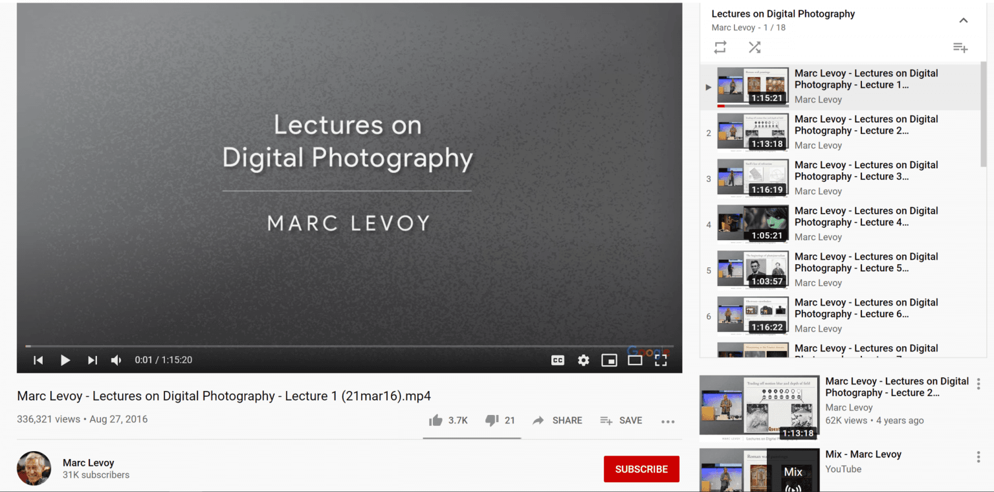Click the 1:03:57 playlist thumbnail

pos(753,270)
